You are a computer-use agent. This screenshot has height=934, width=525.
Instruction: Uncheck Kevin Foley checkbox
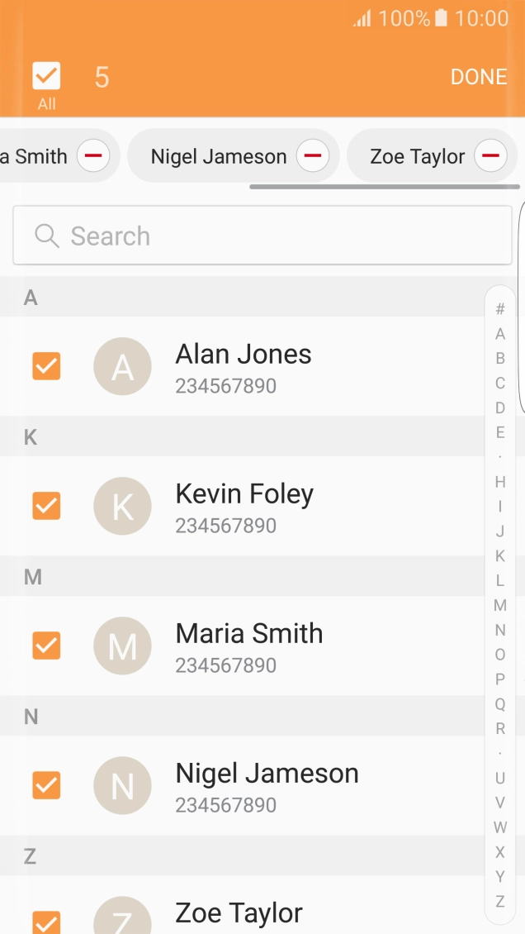point(46,505)
